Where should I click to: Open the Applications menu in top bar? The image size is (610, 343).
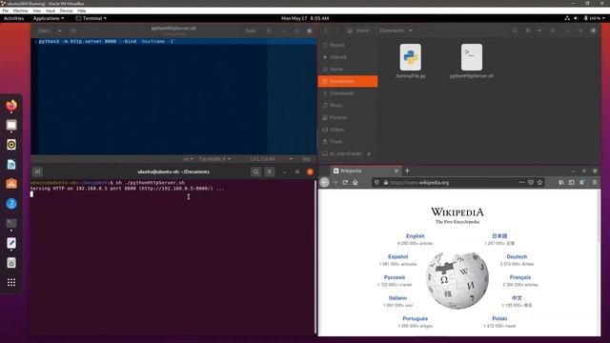49,18
